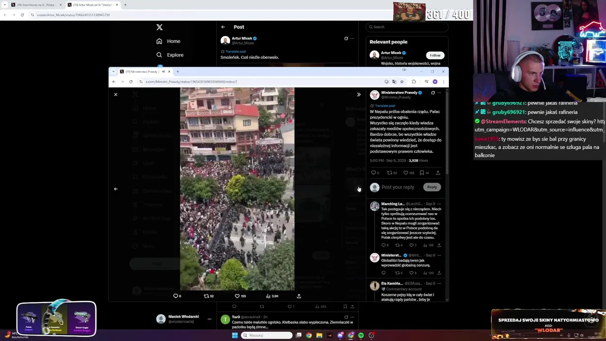Share the Marching La... reply

click(x=439, y=245)
